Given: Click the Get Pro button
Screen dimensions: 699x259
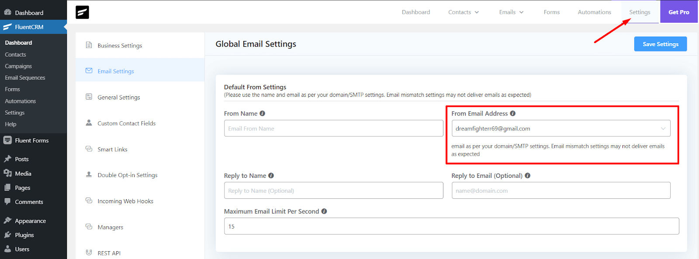Looking at the screenshot, I should (678, 12).
